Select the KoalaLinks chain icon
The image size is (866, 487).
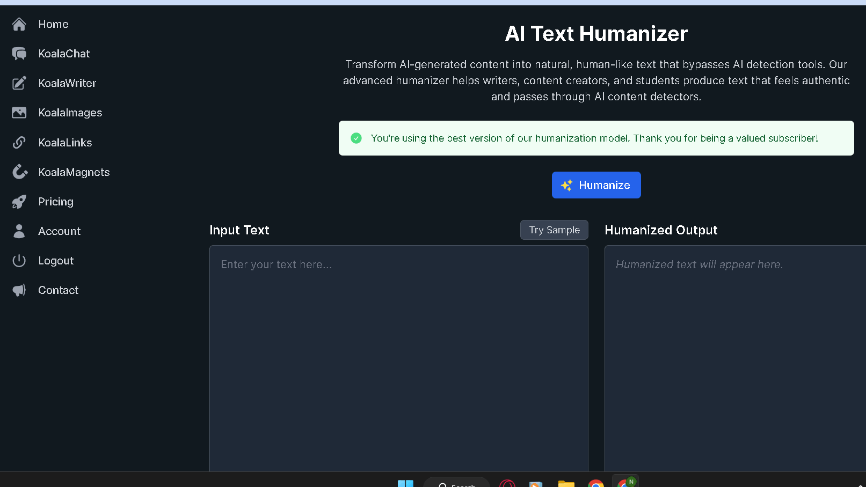[19, 142]
